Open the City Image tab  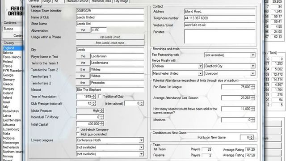click(121, 1)
